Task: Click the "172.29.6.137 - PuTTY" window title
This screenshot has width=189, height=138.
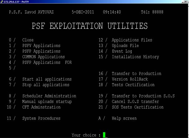Action: [16, 2]
